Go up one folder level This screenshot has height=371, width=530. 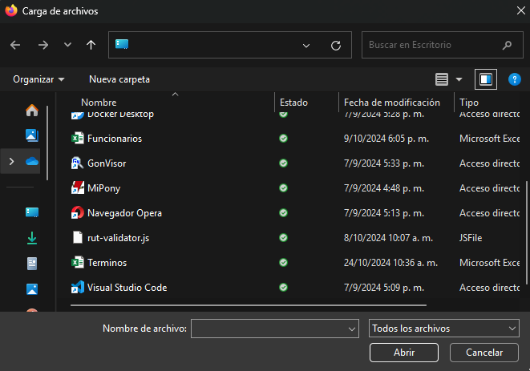[91, 46]
